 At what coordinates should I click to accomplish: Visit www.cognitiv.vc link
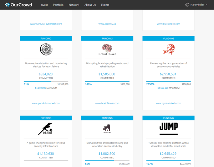click(107, 24)
